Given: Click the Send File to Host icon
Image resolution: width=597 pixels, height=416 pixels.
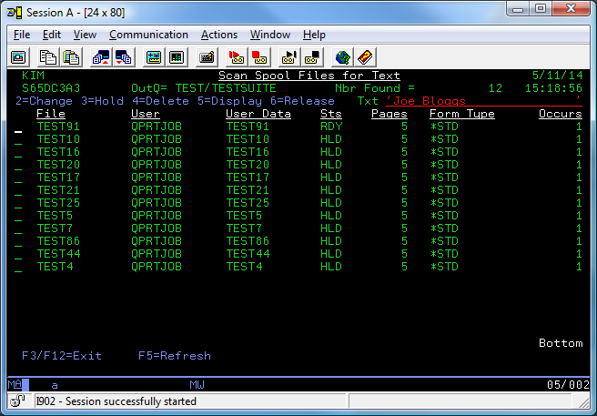Looking at the screenshot, I should click(100, 56).
